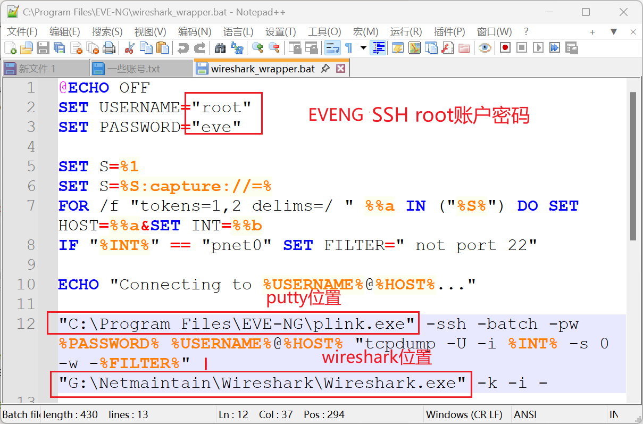
Task: Open the 插件(P) menu
Action: (449, 31)
